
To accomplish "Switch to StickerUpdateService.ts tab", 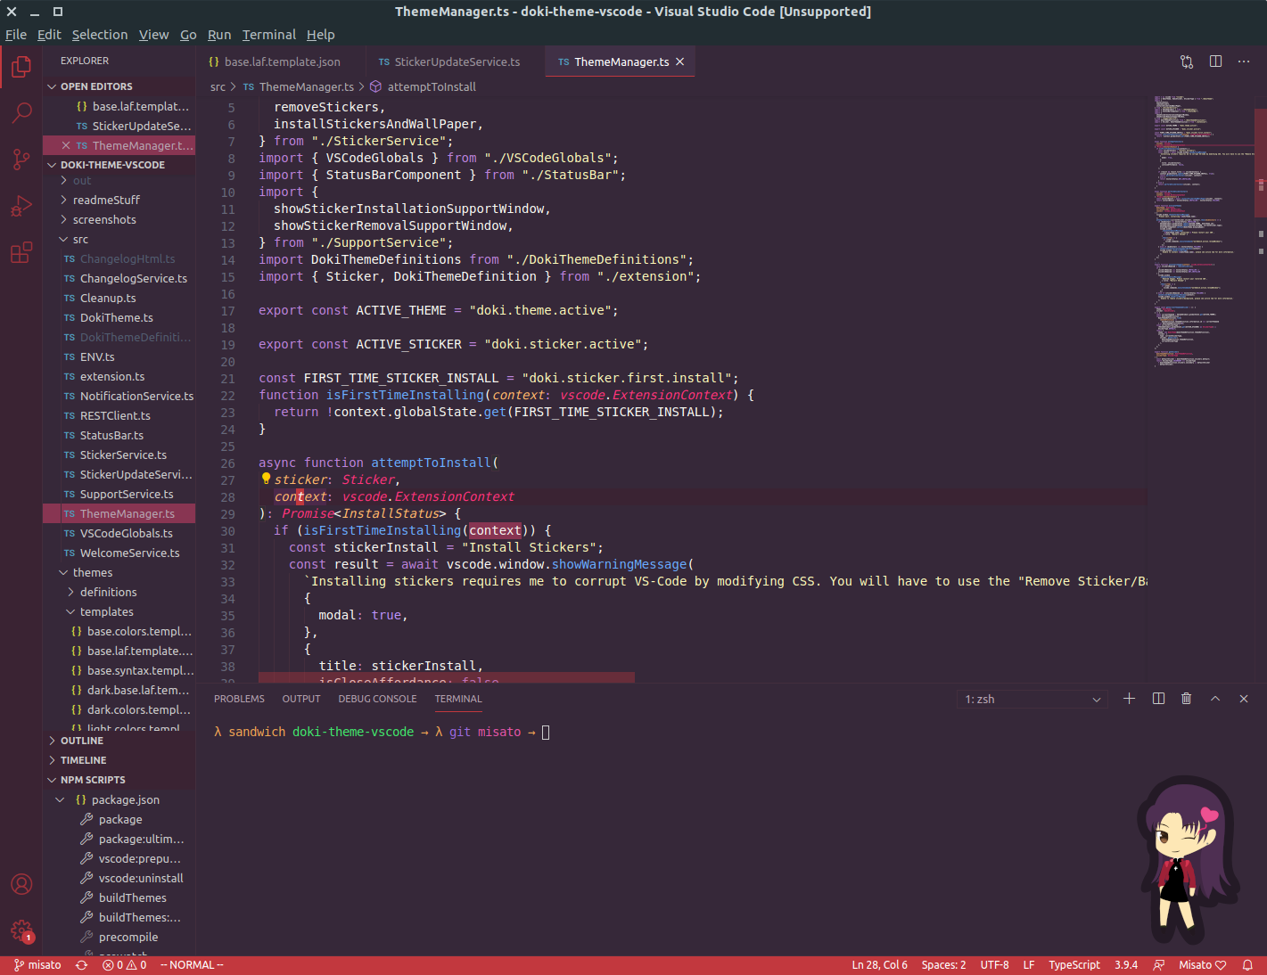I will pyautogui.click(x=455, y=61).
